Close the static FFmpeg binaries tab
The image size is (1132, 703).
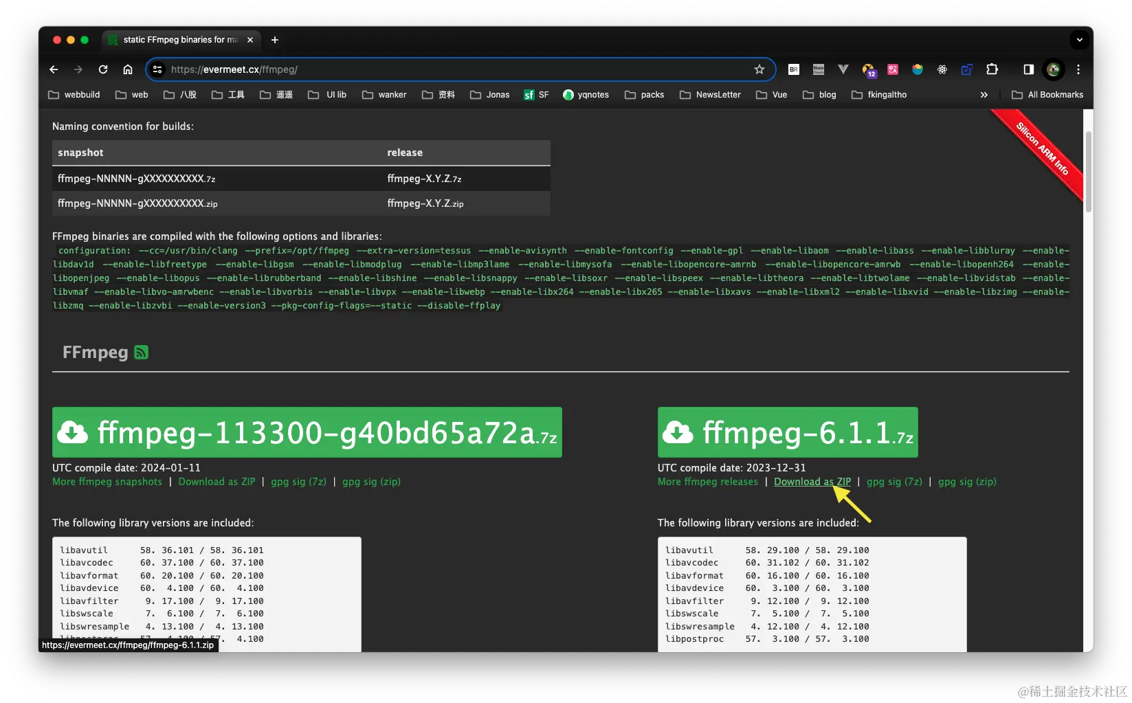point(250,40)
